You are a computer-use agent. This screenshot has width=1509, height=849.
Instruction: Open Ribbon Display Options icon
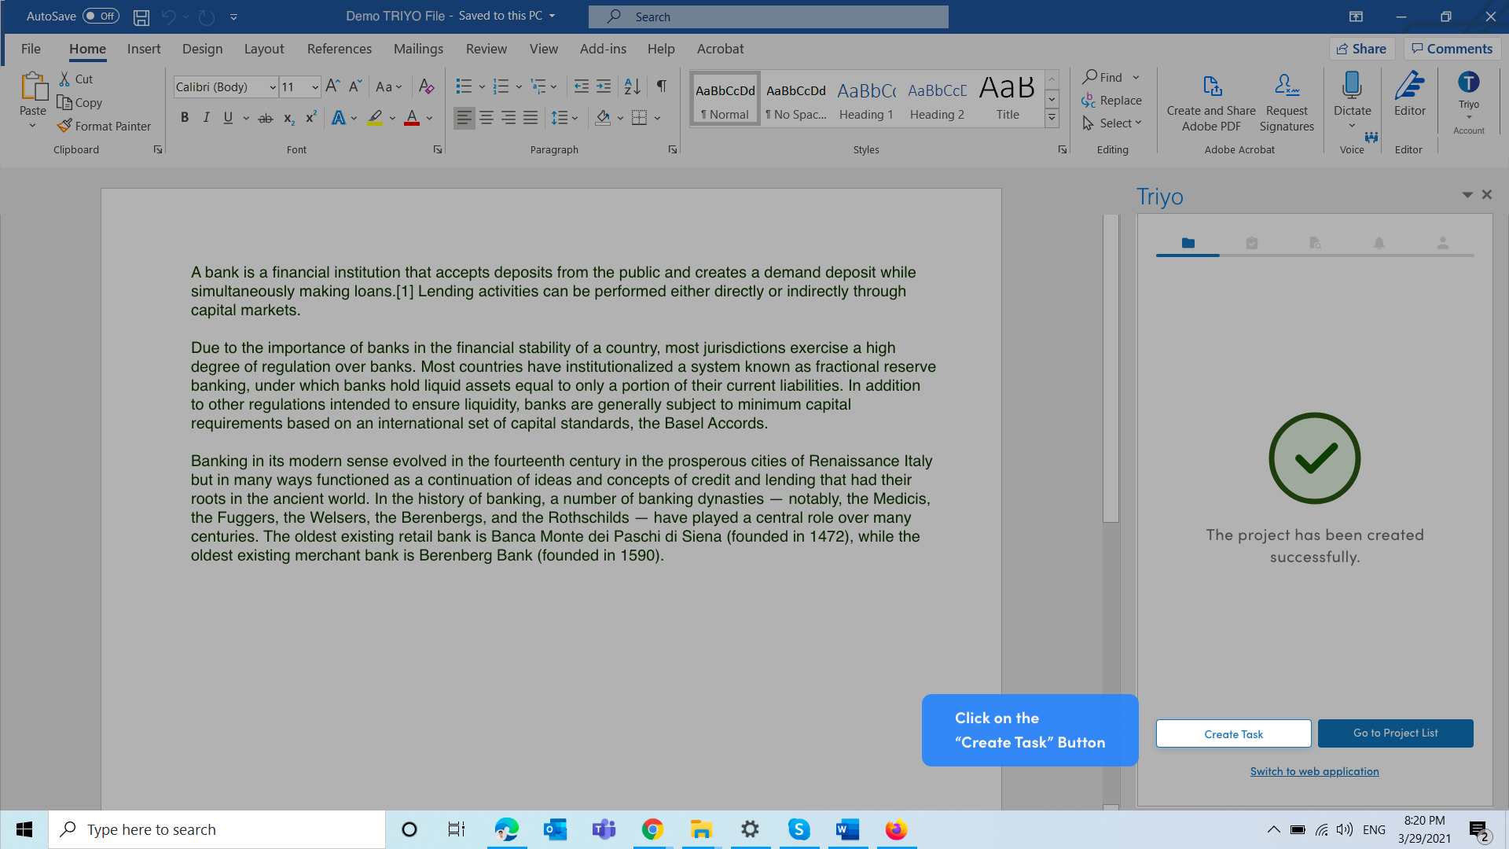1356,17
